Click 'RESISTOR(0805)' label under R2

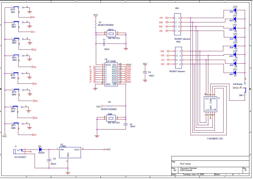(x=109, y=109)
